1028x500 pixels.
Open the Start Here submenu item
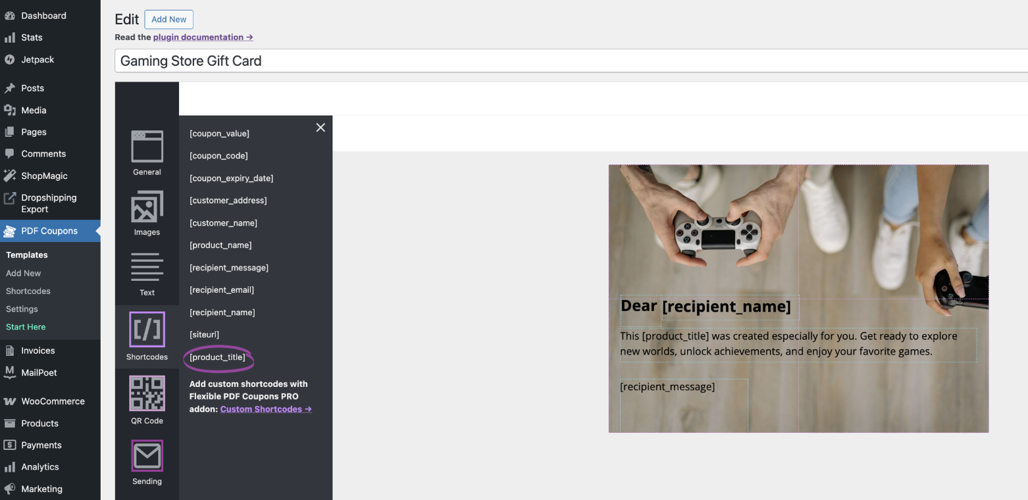[26, 327]
